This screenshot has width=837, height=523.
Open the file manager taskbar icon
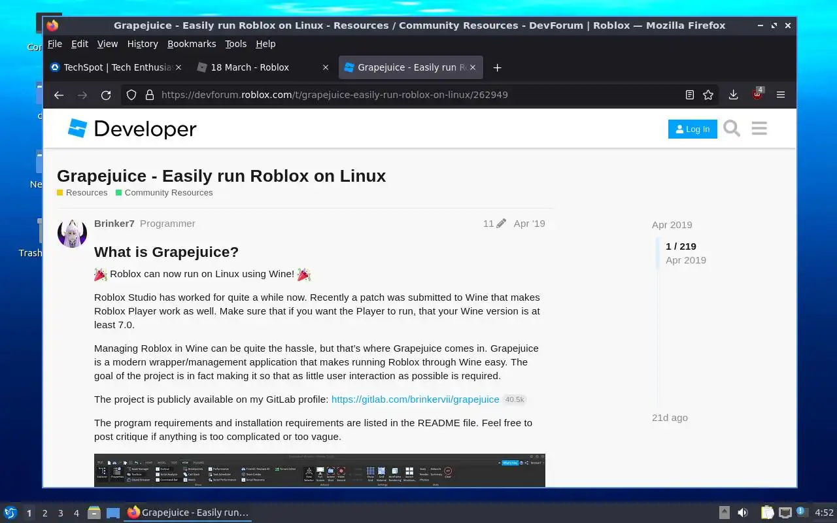94,513
